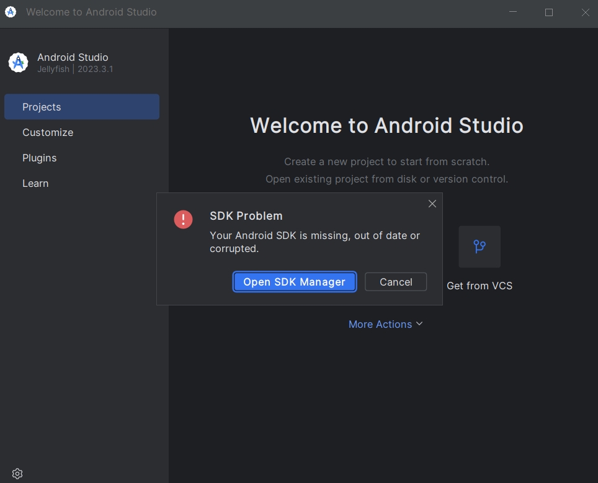
Task: Click the Get from VCS branch icon
Action: tap(480, 246)
